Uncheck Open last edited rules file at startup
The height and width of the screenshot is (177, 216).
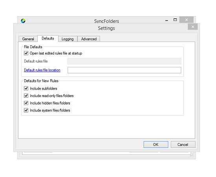click(x=26, y=53)
